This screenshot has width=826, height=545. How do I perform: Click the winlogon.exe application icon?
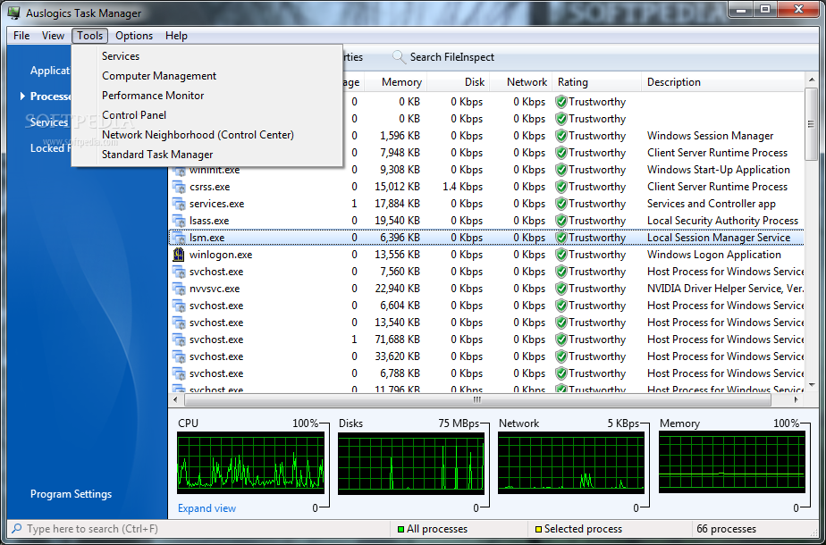pyautogui.click(x=179, y=255)
